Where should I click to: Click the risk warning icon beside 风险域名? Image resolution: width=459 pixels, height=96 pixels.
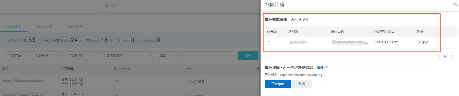[188, 81]
